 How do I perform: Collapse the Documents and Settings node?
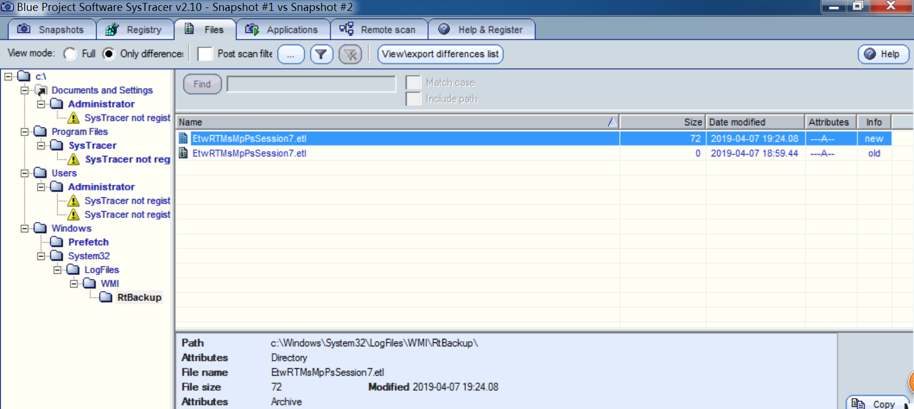24,90
